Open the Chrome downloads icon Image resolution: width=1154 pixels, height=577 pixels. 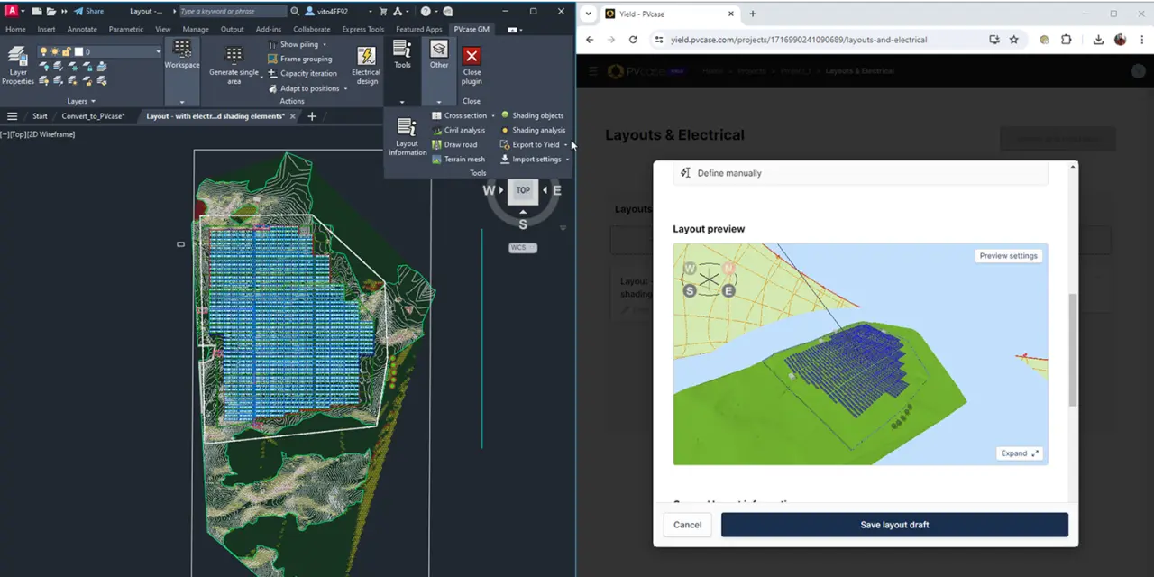pos(1098,40)
